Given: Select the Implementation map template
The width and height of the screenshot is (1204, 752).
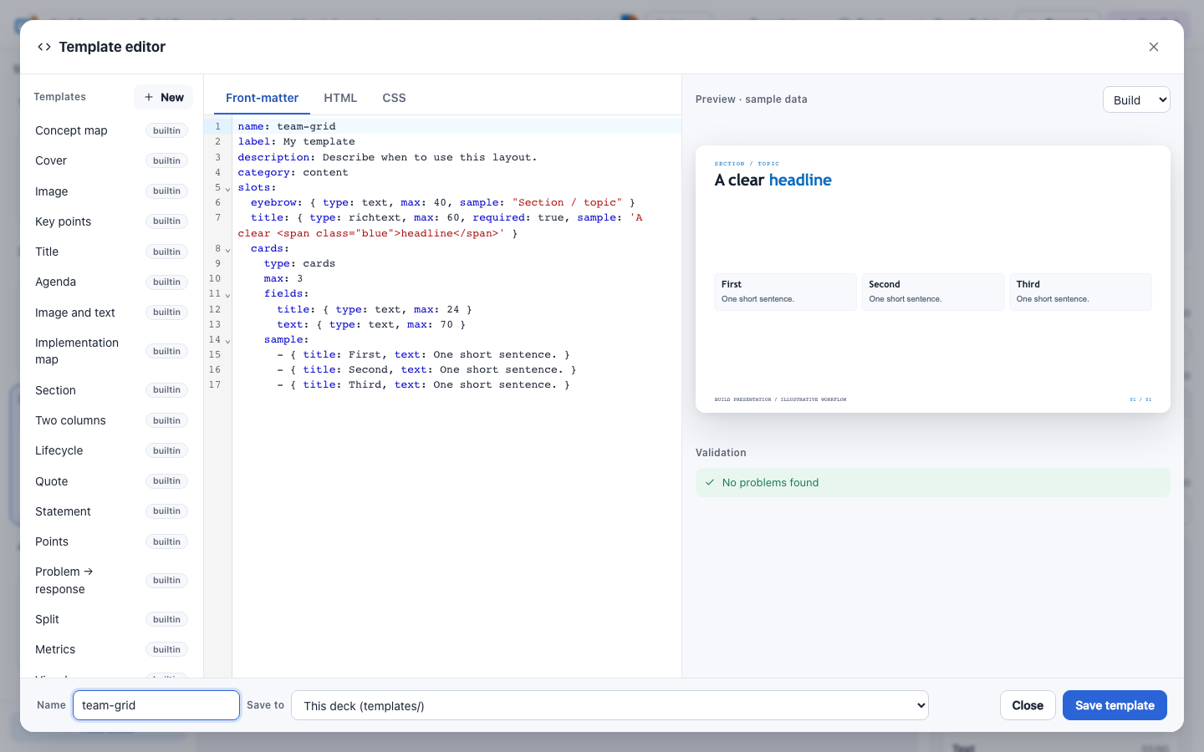Looking at the screenshot, I should [111, 351].
